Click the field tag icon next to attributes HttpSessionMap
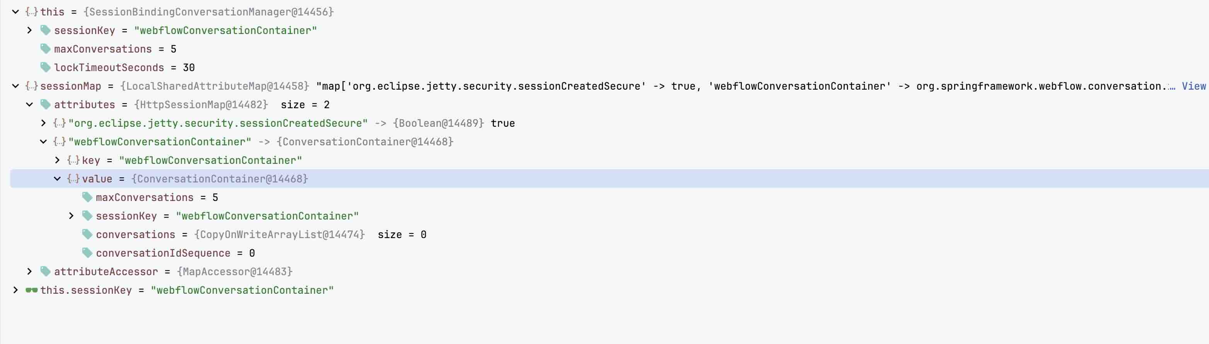The image size is (1209, 344). pyautogui.click(x=46, y=105)
